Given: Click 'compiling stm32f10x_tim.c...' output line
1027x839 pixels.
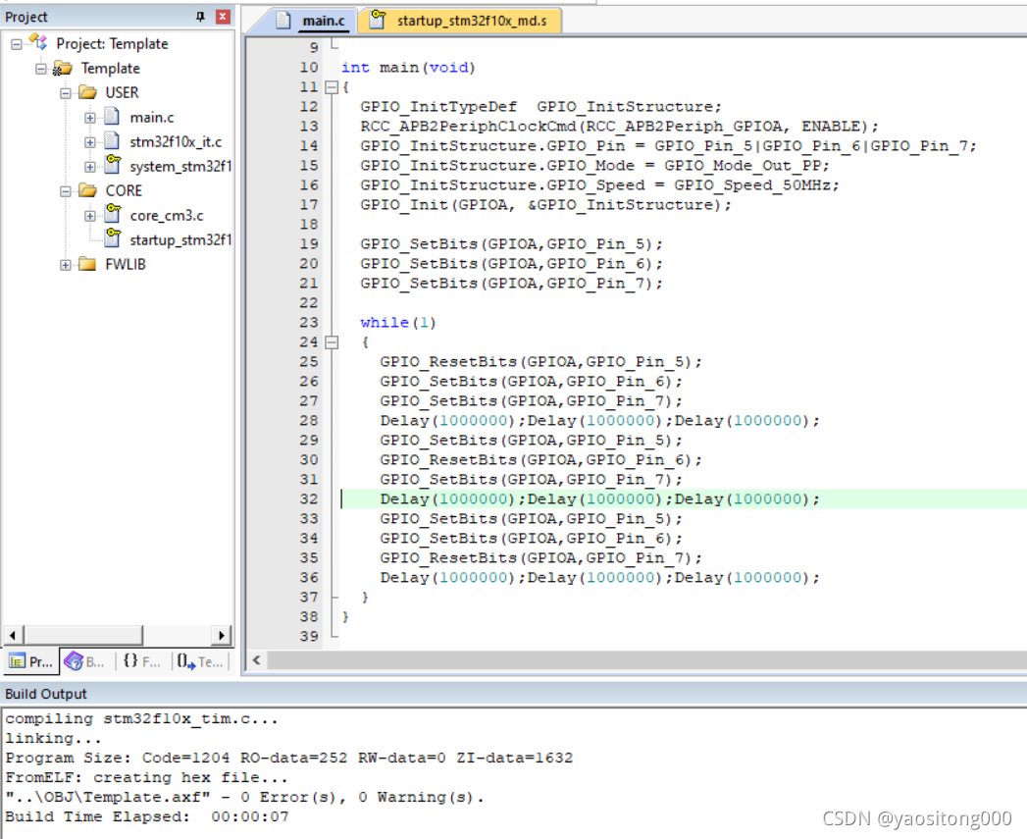Looking at the screenshot, I should tap(141, 719).
